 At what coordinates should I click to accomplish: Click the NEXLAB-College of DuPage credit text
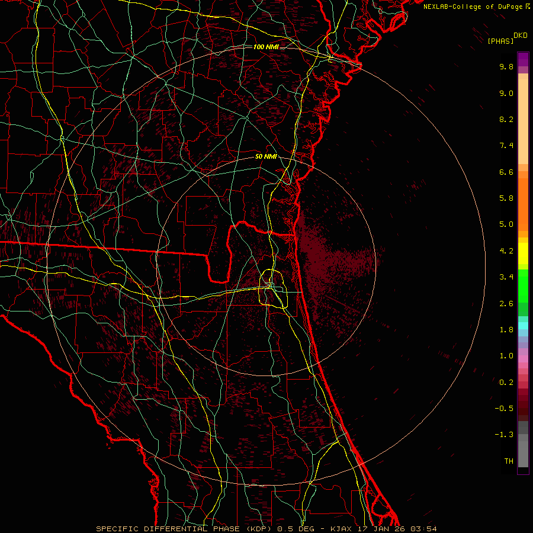coord(473,7)
